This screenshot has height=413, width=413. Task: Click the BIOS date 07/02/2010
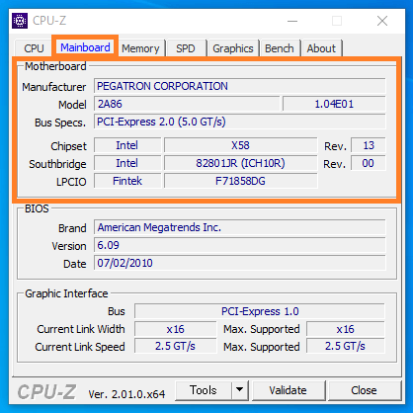coord(239,263)
